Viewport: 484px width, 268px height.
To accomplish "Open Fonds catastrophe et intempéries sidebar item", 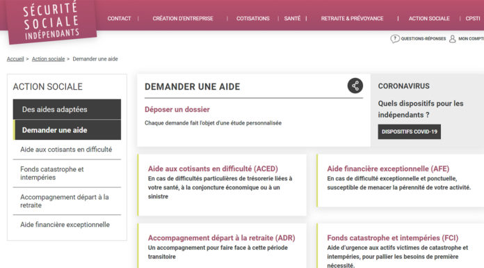I will (67, 173).
